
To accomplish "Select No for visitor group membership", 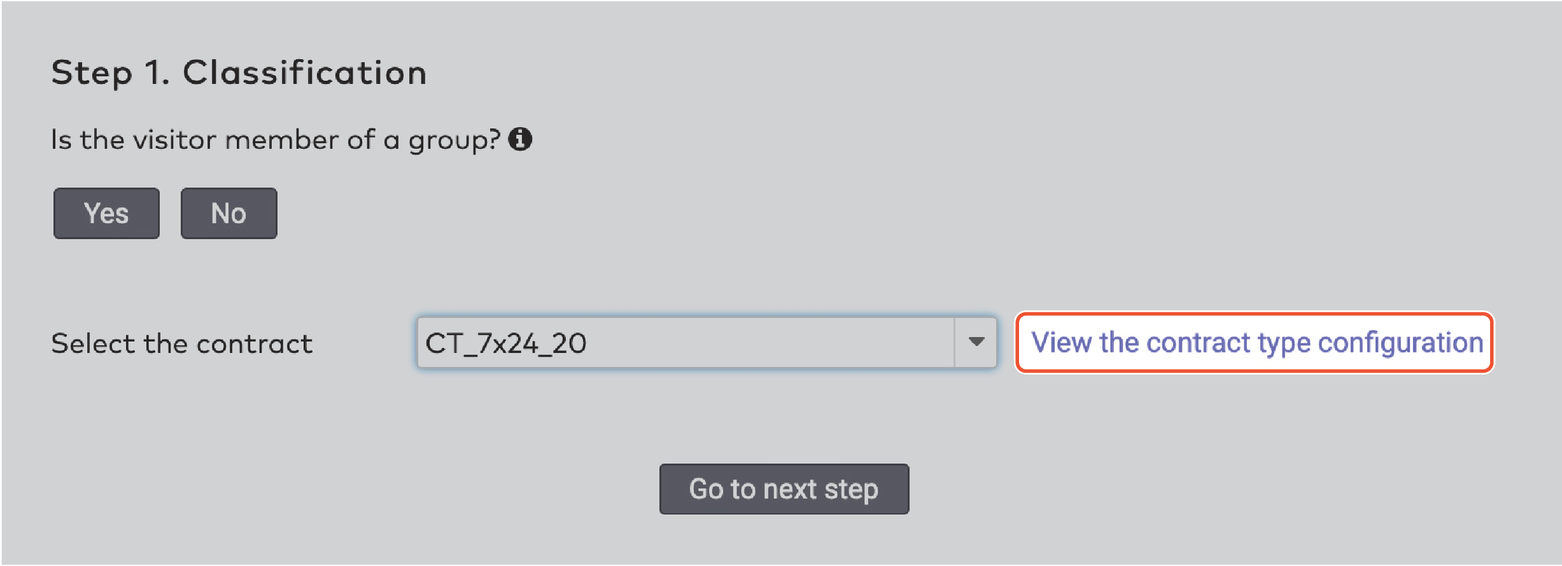I will tap(229, 213).
